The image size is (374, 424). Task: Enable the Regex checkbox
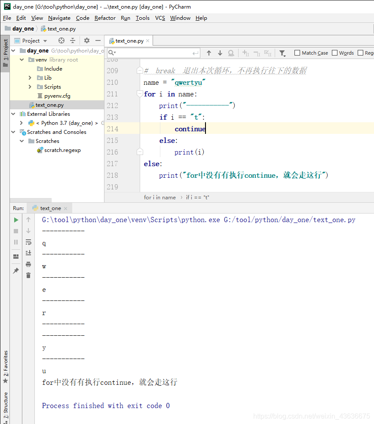click(361, 53)
